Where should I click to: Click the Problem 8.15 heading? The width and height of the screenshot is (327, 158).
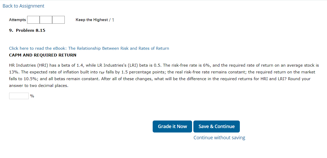coord(27,30)
